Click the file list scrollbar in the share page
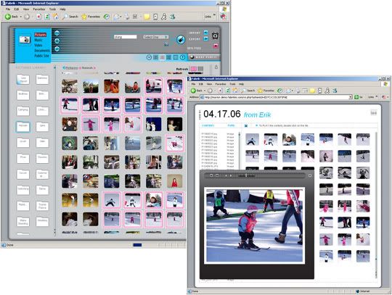392x295 pixels. click(240, 150)
